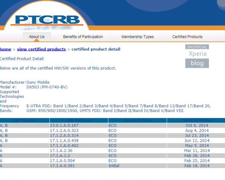Click the Jun 12, 2014 date cell
This screenshot has width=225, height=180.
[x=196, y=141]
